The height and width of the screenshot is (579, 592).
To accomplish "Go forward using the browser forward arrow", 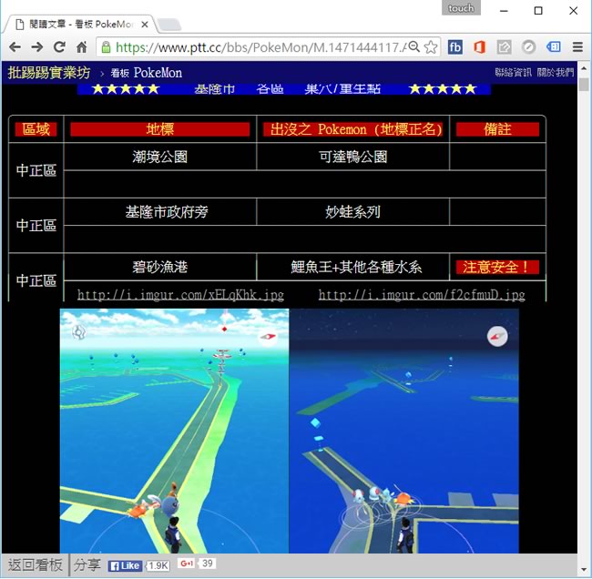I will 37,47.
